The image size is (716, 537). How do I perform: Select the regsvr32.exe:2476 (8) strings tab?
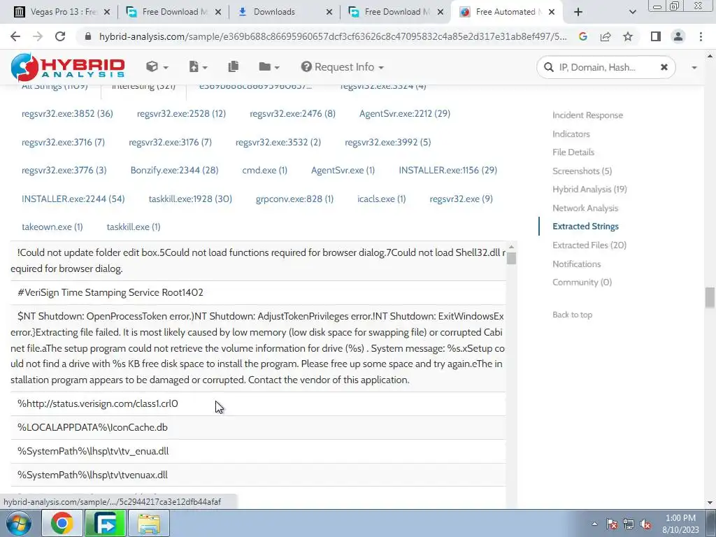(293, 114)
